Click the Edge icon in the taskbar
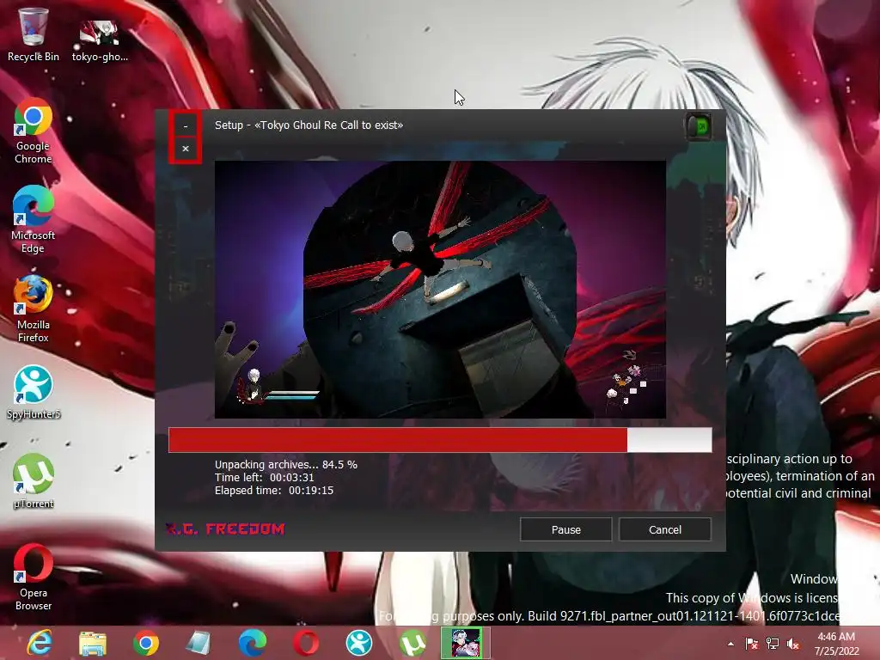880x660 pixels. coord(252,643)
